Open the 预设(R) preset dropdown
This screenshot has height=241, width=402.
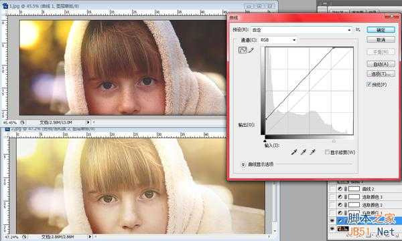(x=301, y=30)
